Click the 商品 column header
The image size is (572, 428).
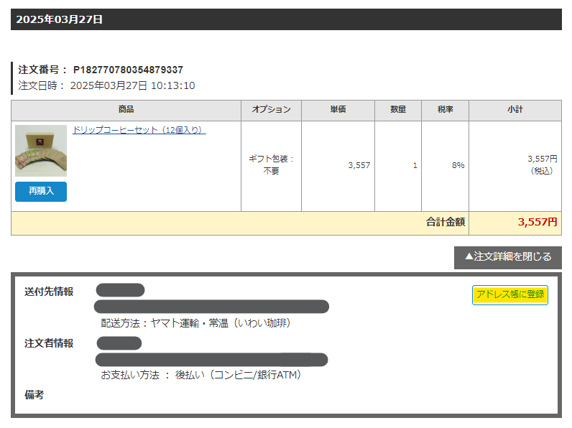click(126, 110)
